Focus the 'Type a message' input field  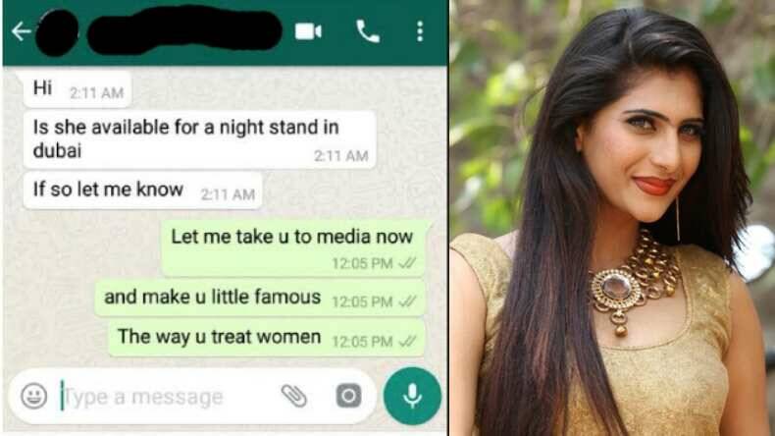click(168, 397)
